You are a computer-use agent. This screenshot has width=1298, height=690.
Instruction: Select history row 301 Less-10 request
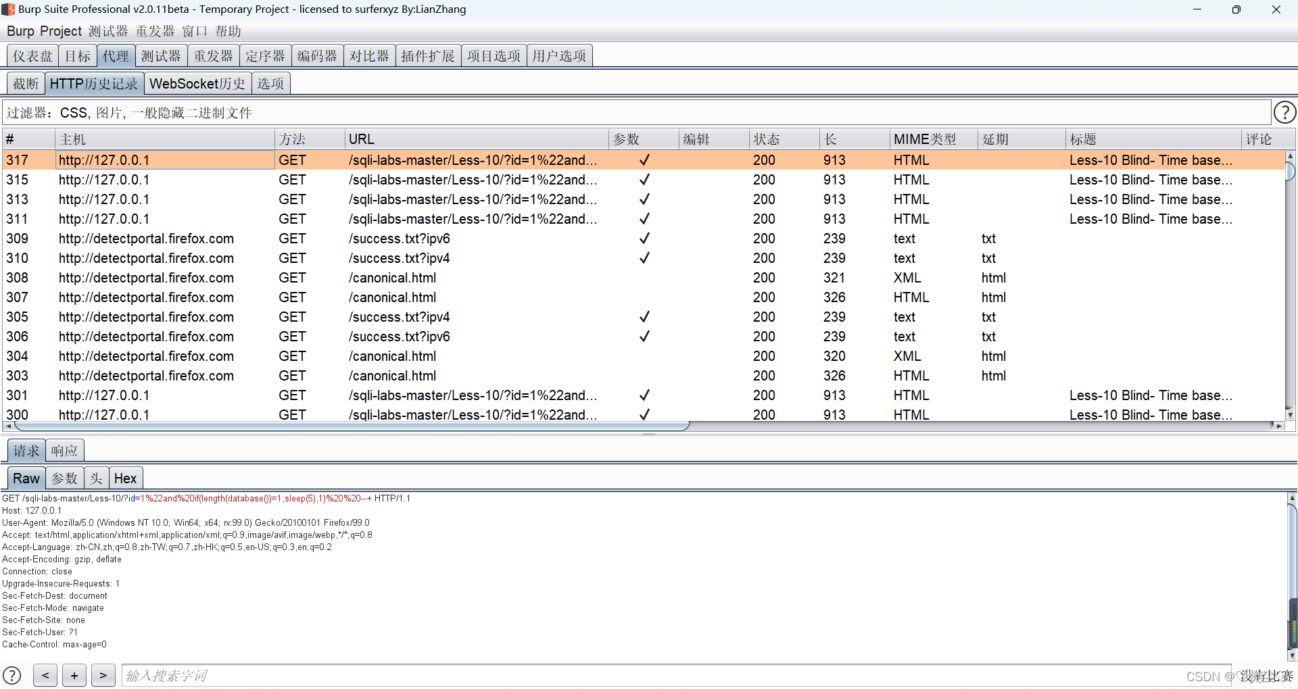(x=642, y=395)
